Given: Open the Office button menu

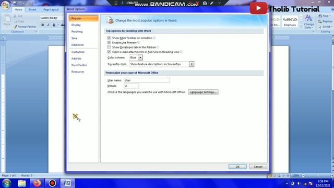Looking at the screenshot, I should (5, 5).
